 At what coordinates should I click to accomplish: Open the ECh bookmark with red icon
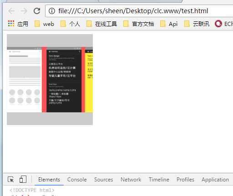pyautogui.click(x=224, y=24)
